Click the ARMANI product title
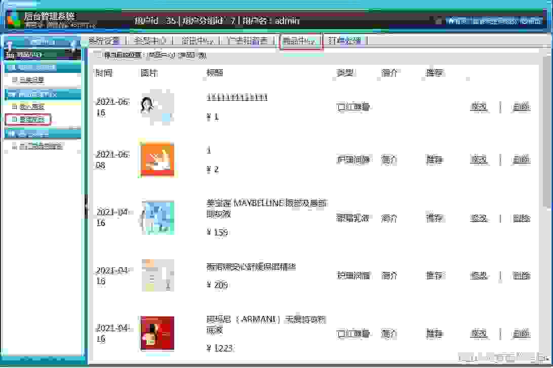The image size is (553, 368). (x=265, y=324)
